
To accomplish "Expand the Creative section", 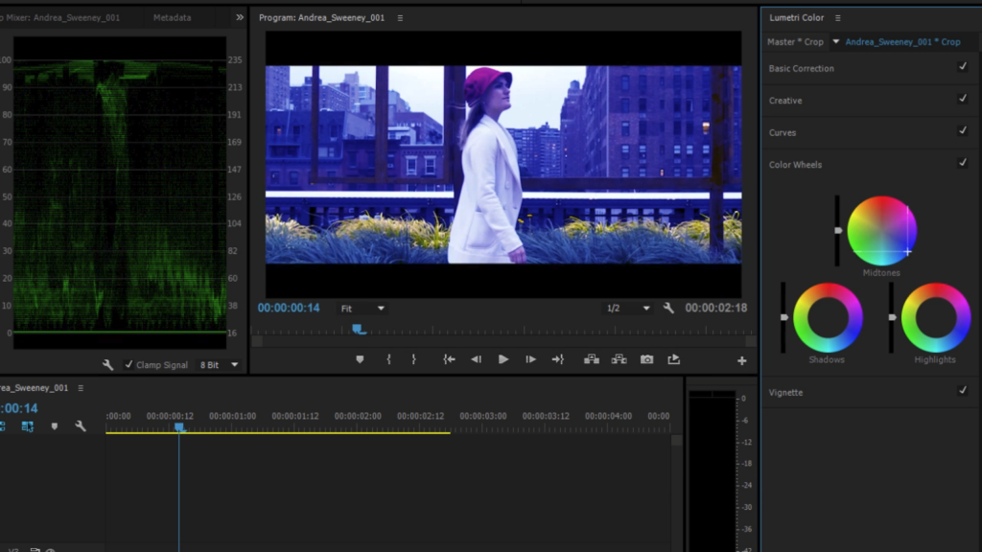I will pyautogui.click(x=785, y=100).
